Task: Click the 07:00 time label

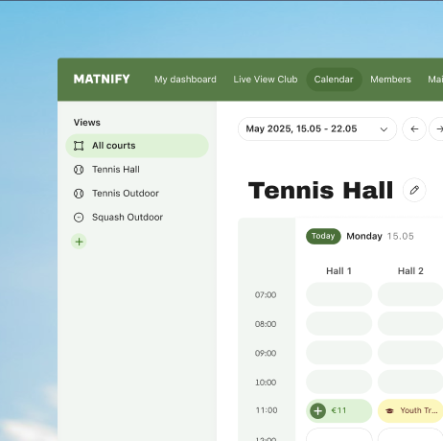Action: coord(266,294)
